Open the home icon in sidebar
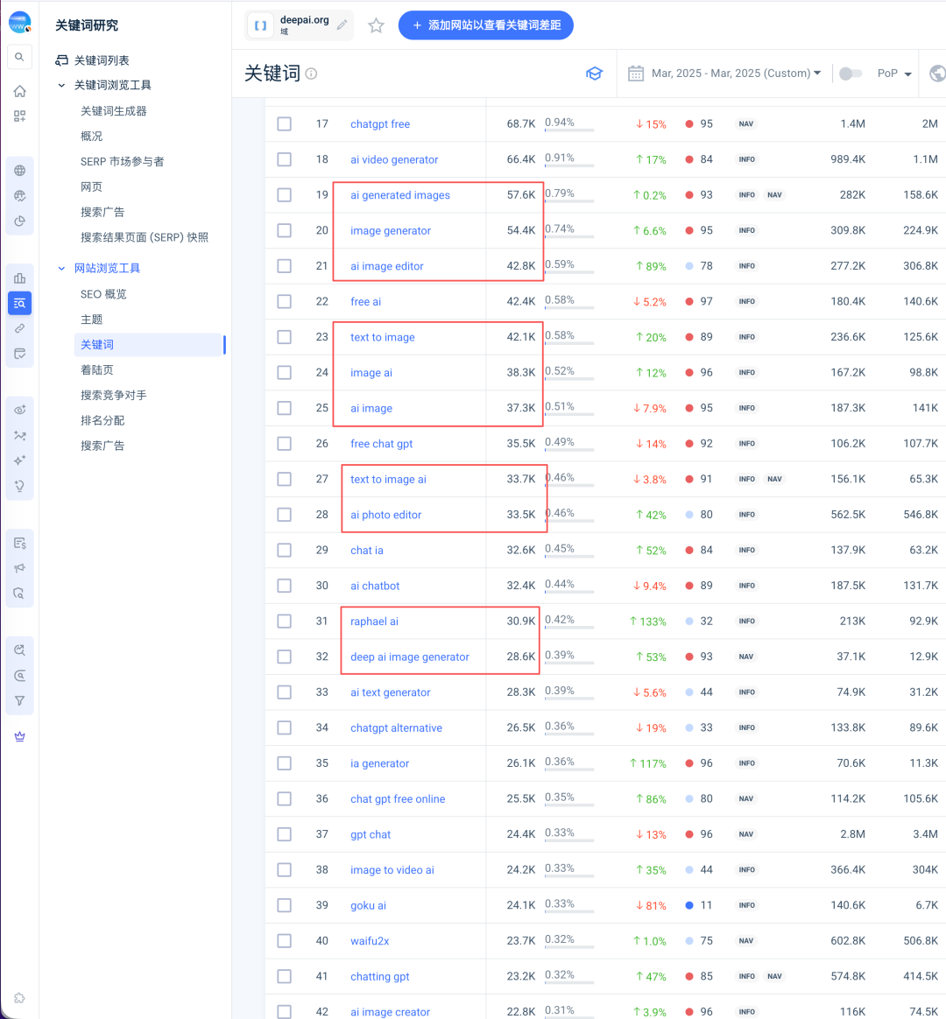This screenshot has width=946, height=1019. pos(19,91)
